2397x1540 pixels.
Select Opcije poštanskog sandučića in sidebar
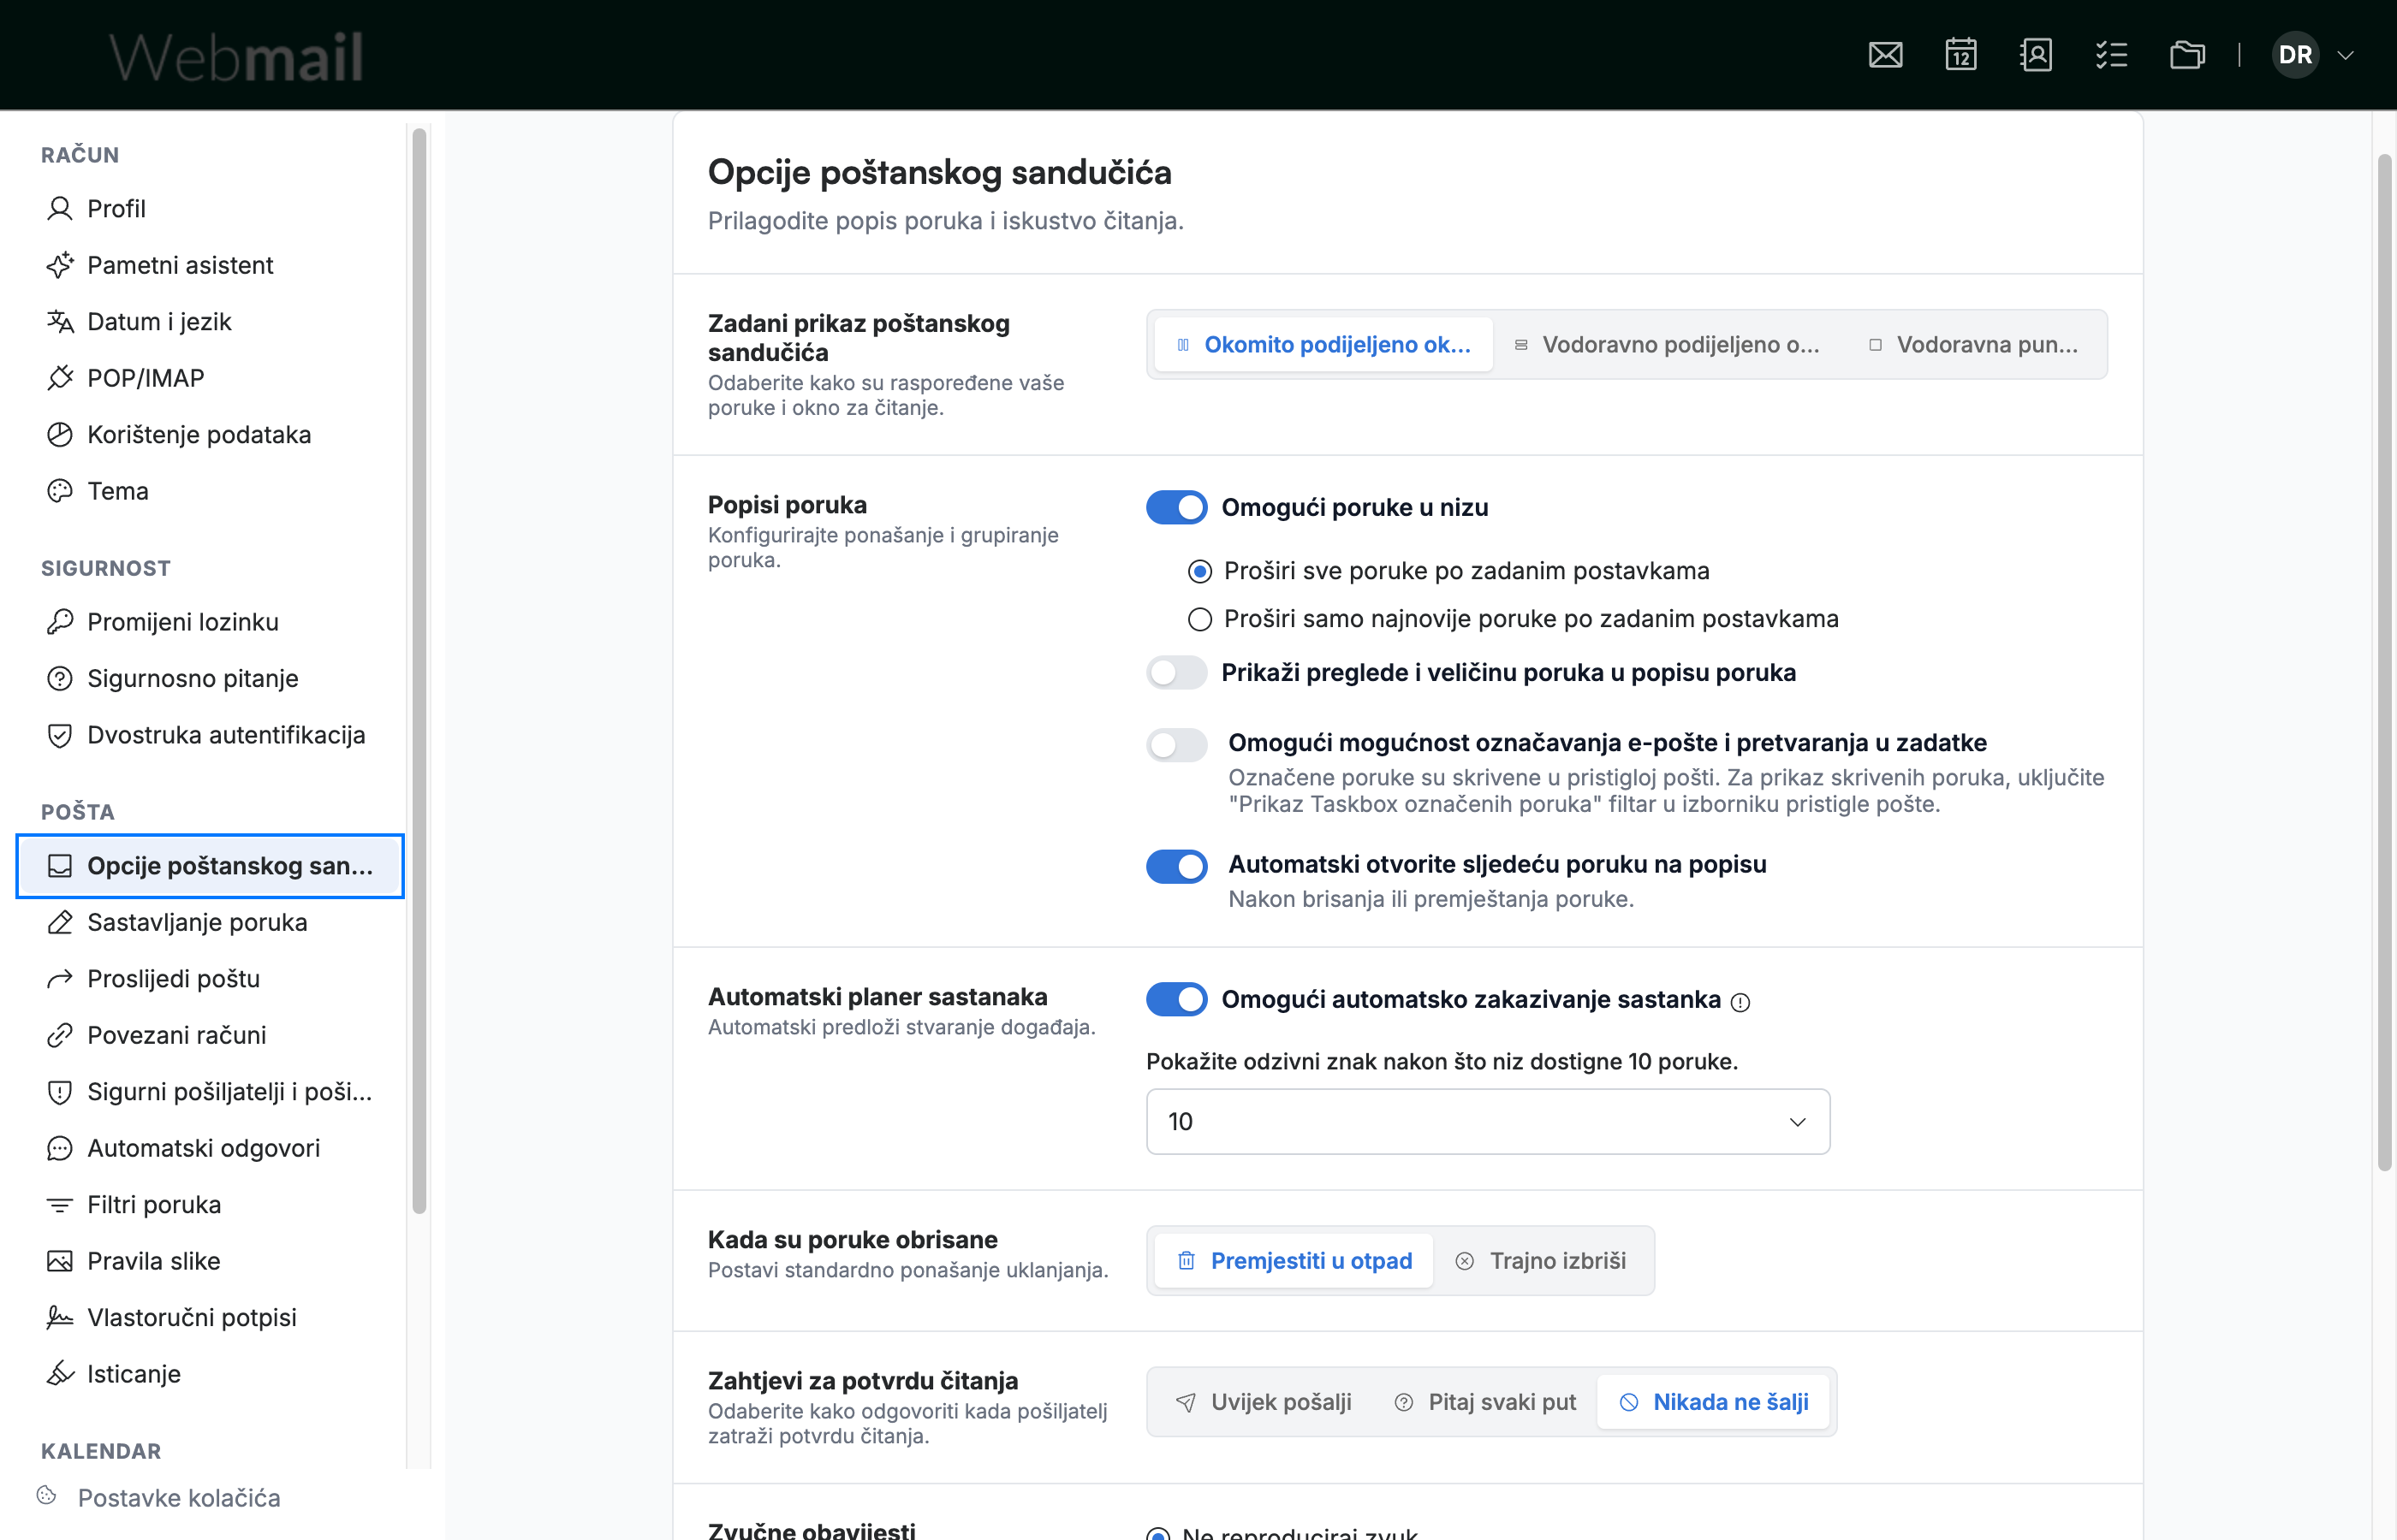210,866
